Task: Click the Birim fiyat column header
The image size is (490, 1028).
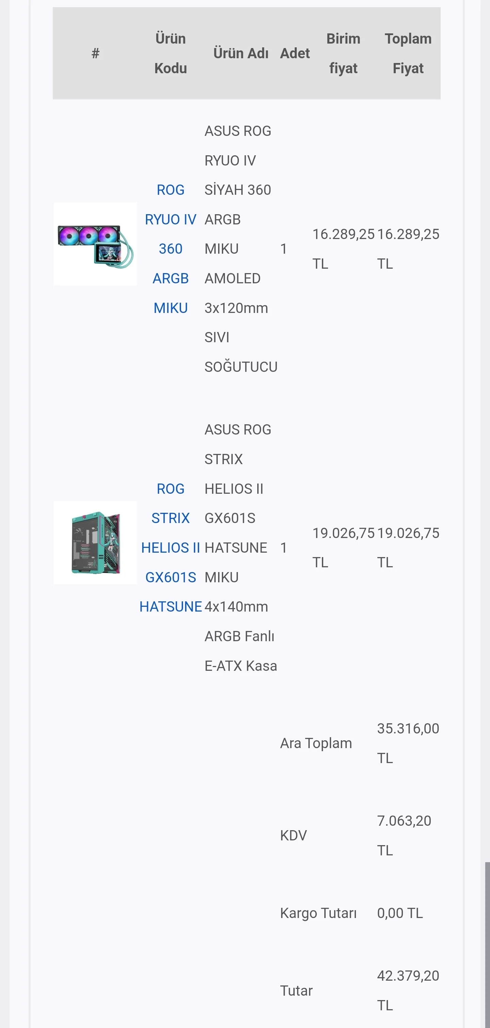Action: 343,53
